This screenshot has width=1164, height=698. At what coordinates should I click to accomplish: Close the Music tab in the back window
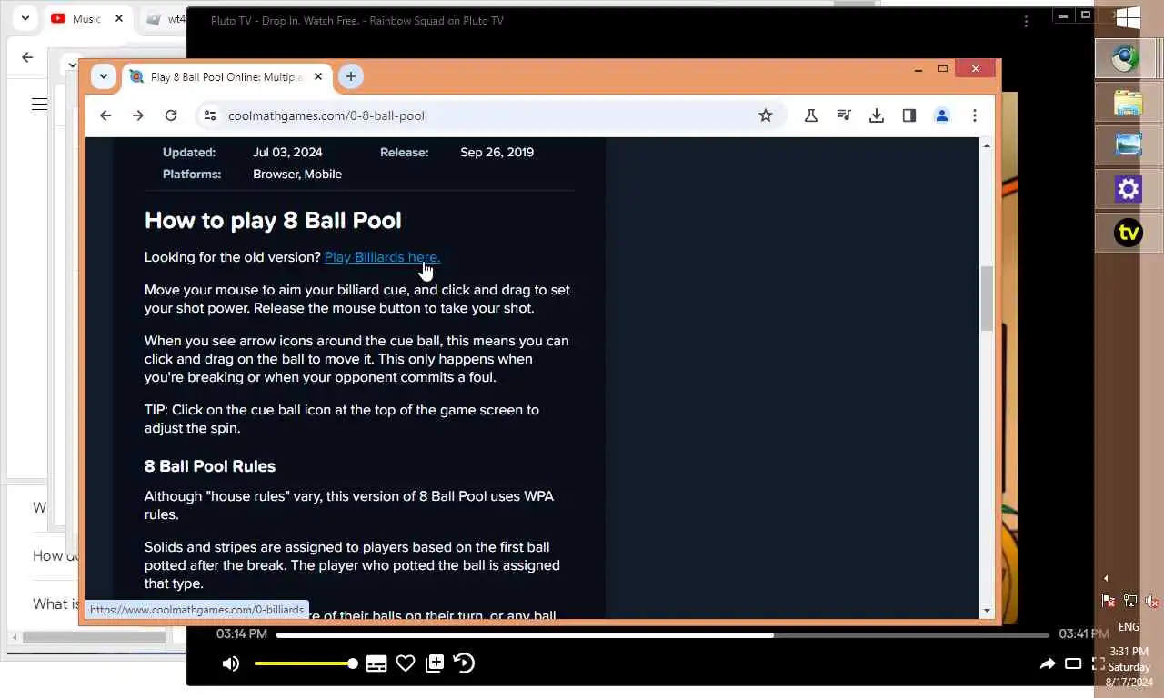tap(119, 18)
